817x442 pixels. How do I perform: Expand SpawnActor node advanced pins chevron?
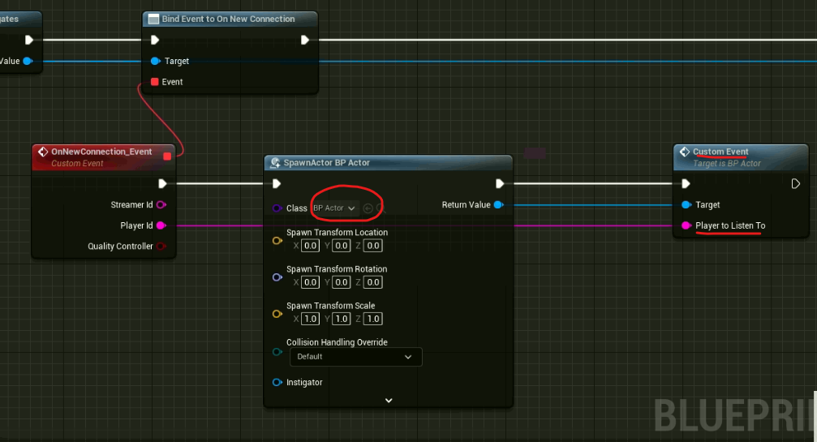(389, 401)
